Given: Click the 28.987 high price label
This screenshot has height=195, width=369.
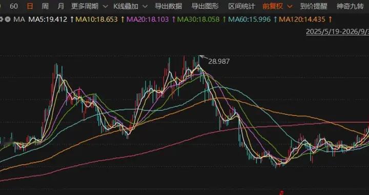Looking at the screenshot, I should tap(219, 62).
